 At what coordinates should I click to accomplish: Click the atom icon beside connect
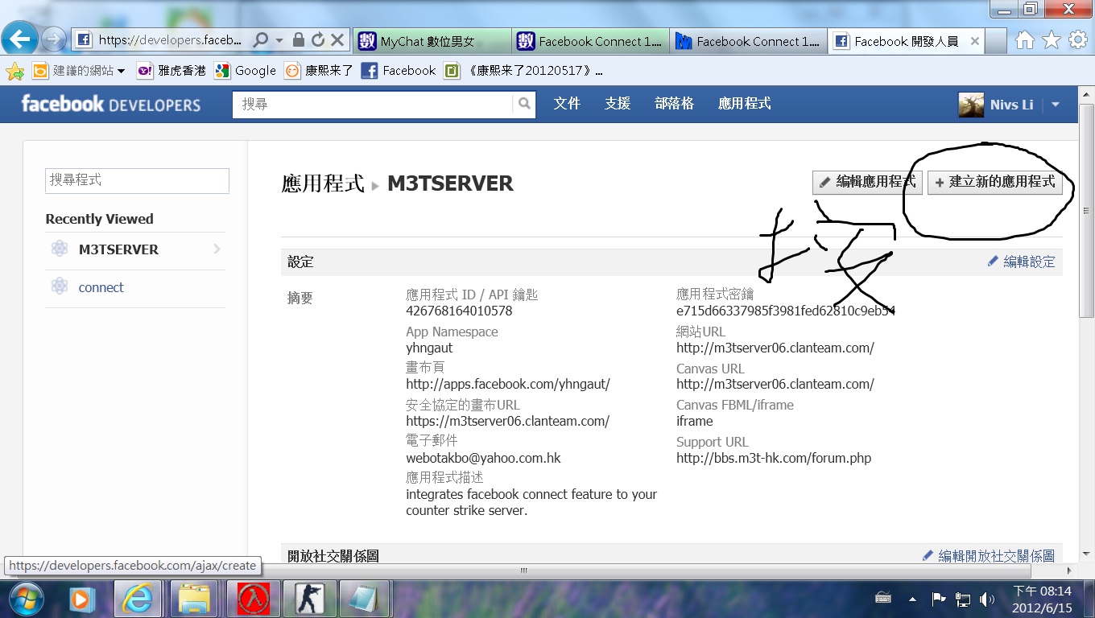coord(60,286)
